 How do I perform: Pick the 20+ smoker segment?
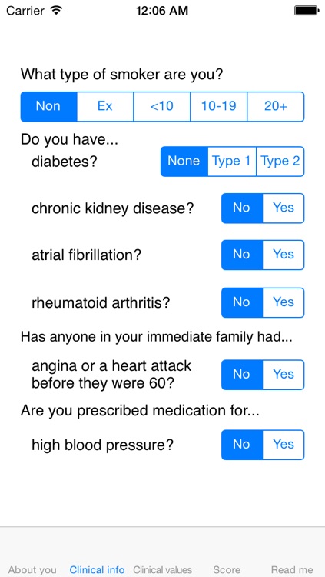(x=276, y=106)
